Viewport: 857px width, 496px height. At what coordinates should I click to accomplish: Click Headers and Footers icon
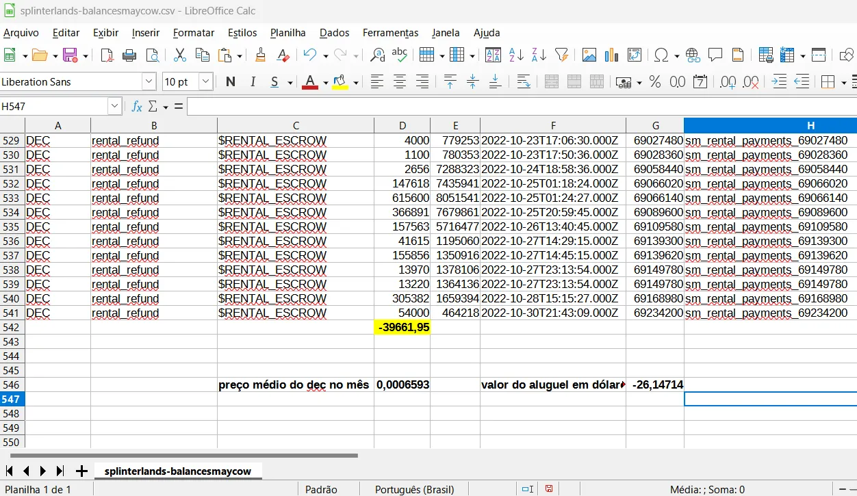(738, 55)
